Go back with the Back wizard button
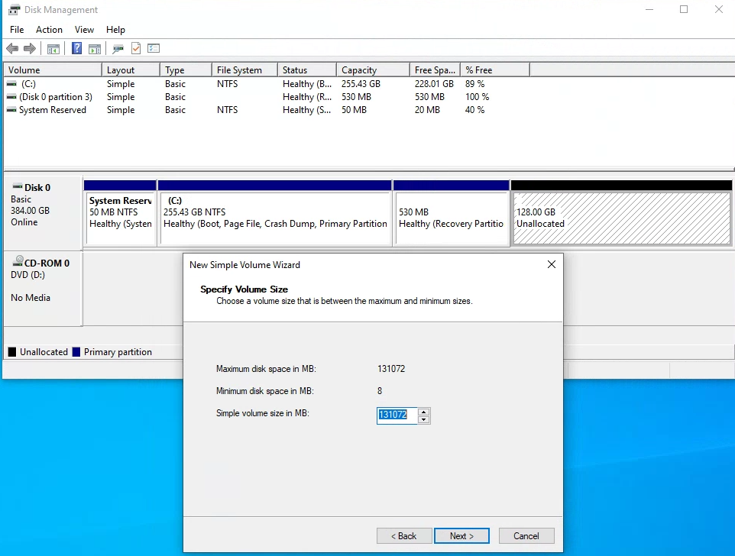The height and width of the screenshot is (556, 735). point(404,536)
